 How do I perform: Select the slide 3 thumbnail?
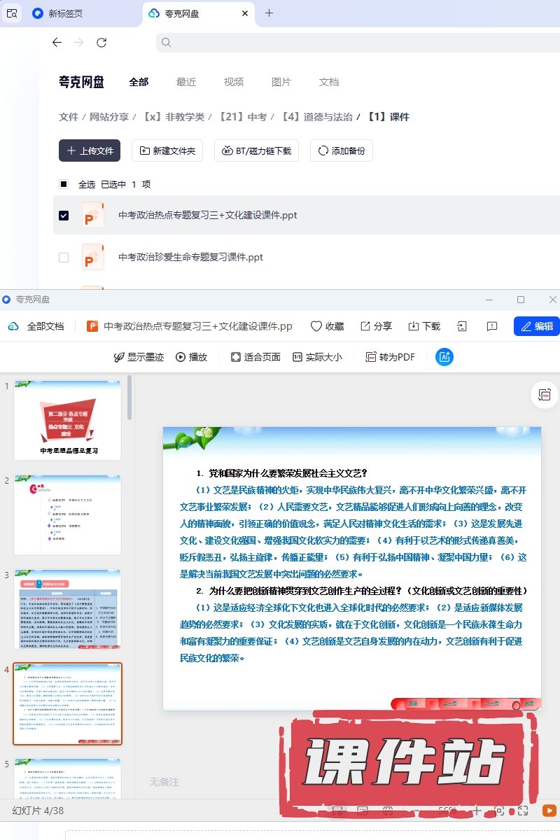coord(67,610)
